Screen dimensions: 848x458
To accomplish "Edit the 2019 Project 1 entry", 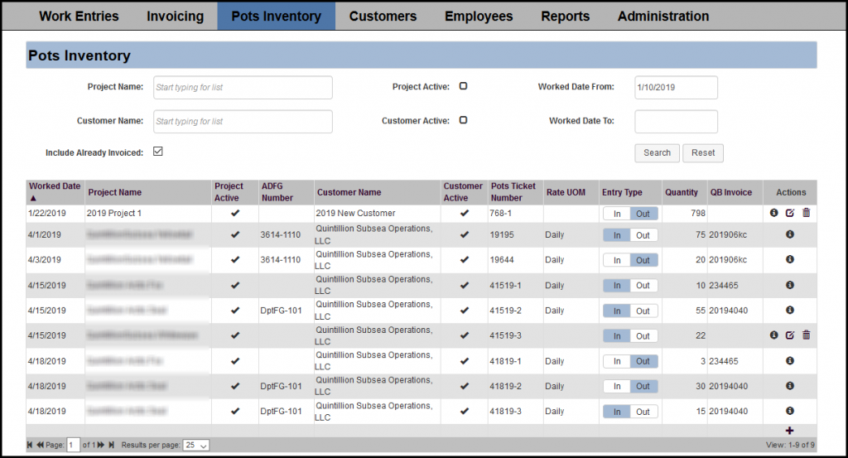I will coord(790,213).
